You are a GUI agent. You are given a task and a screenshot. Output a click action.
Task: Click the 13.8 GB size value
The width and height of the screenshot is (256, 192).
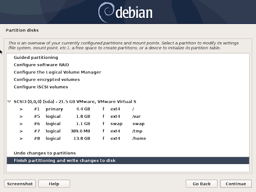pyautogui.click(x=82, y=138)
